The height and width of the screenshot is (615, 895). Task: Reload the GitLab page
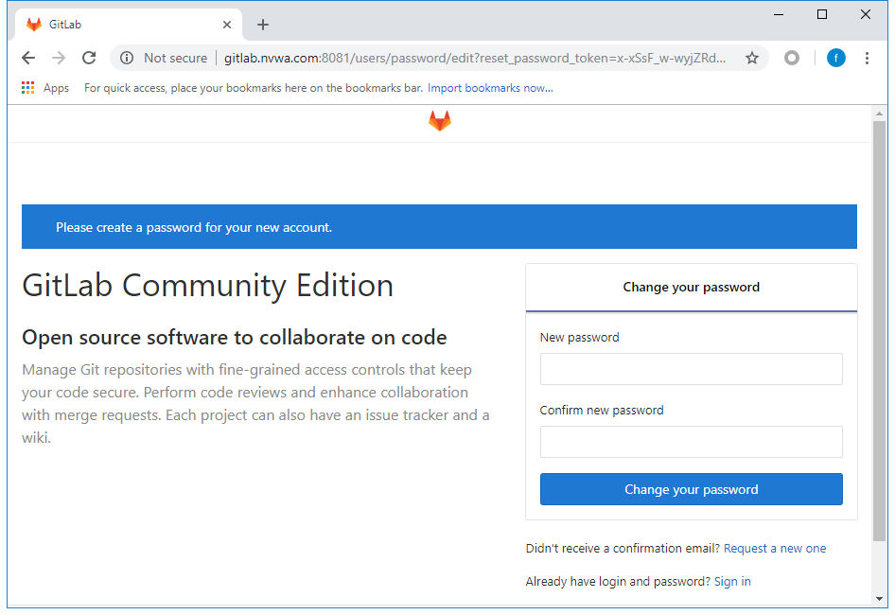(89, 58)
